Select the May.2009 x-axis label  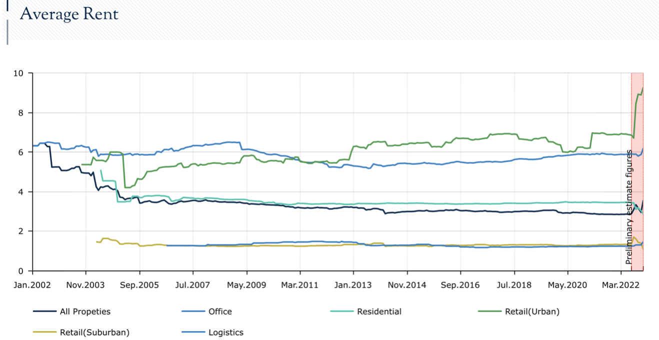click(246, 285)
